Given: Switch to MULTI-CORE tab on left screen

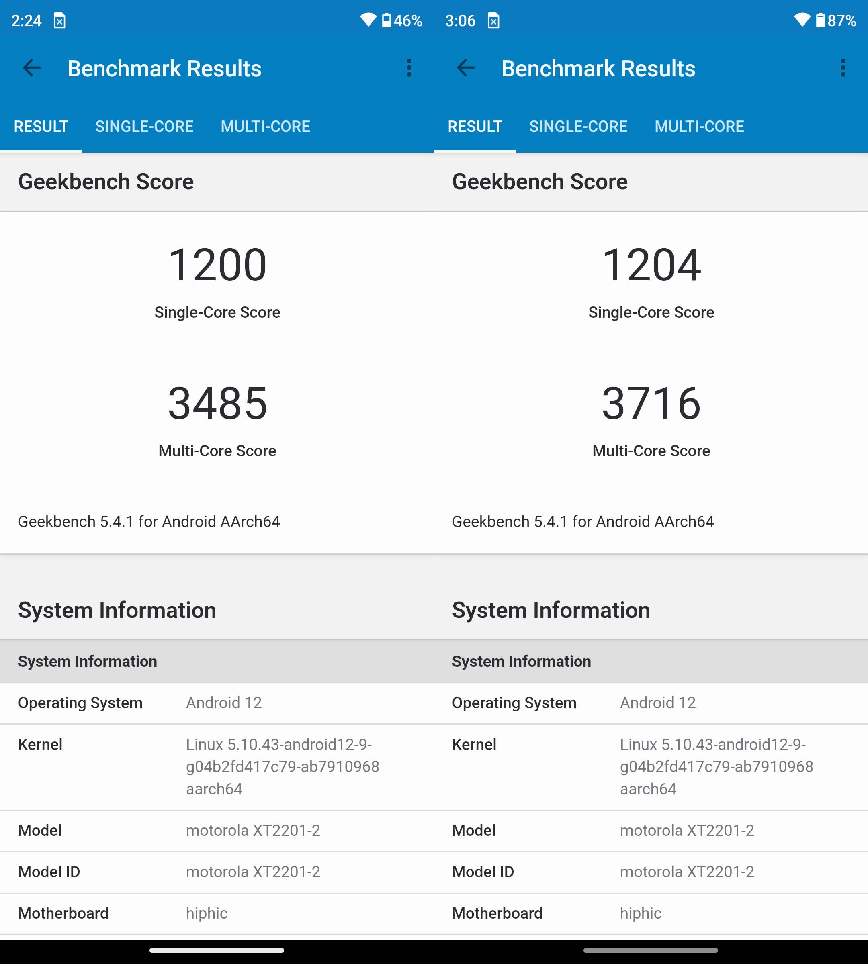Looking at the screenshot, I should tap(265, 127).
